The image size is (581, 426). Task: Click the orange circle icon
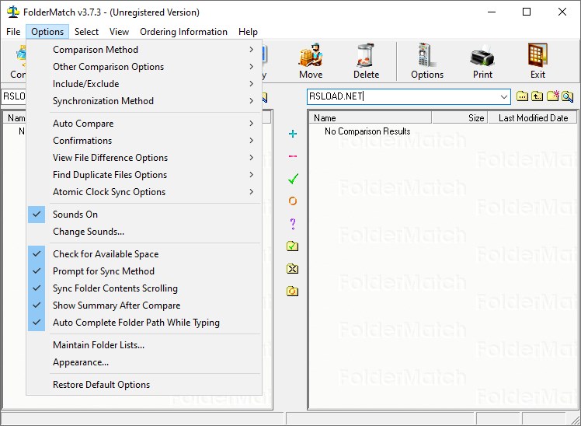293,201
